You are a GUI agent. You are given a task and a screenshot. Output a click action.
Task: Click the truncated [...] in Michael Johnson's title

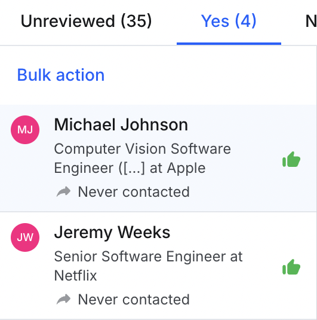pyautogui.click(x=132, y=168)
